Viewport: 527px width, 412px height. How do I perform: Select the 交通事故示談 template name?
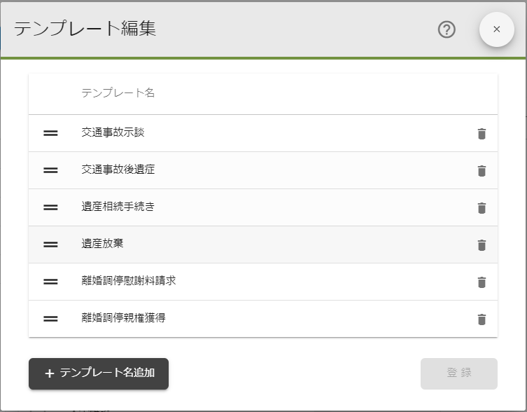113,132
